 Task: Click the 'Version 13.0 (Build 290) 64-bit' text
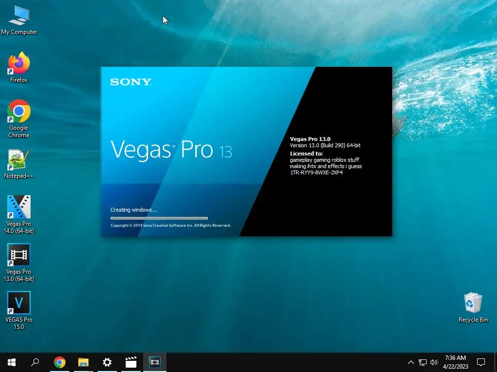[x=325, y=145]
